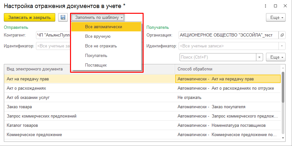292x146 pixels.
Task: Open the Заполнить по шаблону dropdown
Action: tap(98, 17)
